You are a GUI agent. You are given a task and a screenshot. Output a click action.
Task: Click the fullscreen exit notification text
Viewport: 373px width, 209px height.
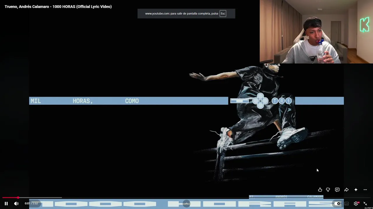click(x=182, y=14)
